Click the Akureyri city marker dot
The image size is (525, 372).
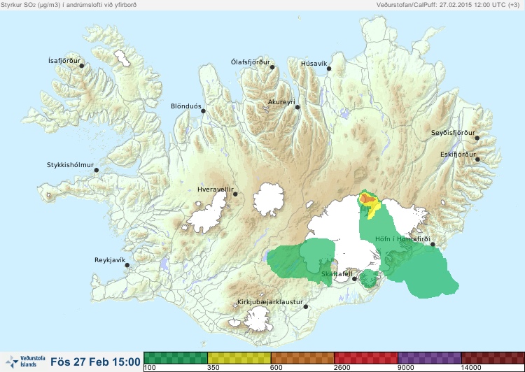(x=297, y=107)
